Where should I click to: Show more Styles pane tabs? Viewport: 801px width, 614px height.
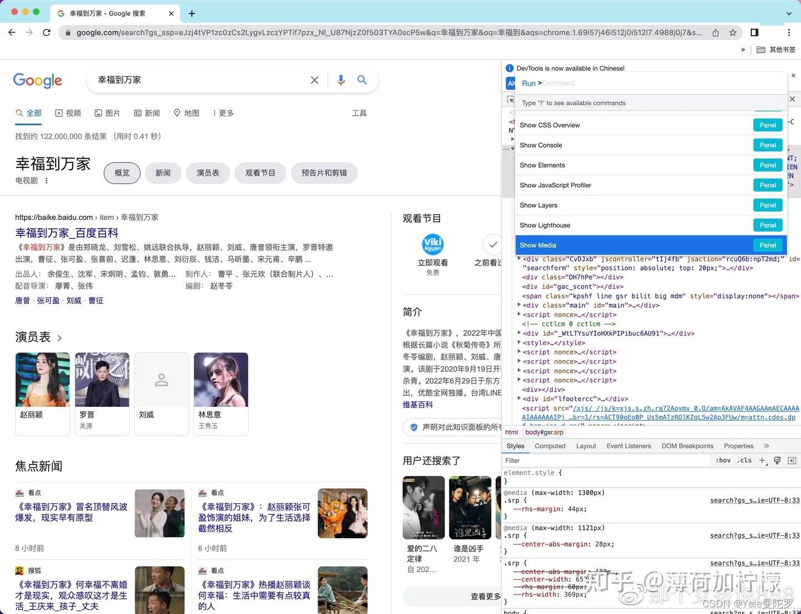click(x=767, y=446)
